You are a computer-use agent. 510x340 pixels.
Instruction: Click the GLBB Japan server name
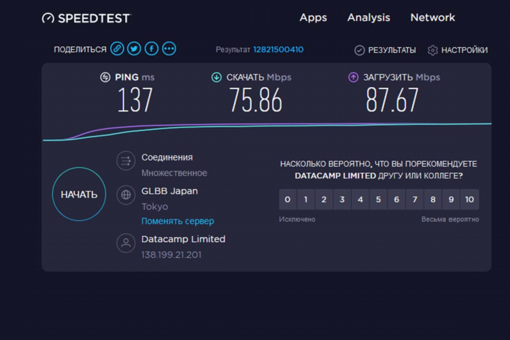169,191
